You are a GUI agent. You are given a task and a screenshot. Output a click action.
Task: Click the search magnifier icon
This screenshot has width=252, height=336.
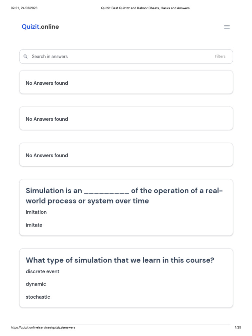click(x=26, y=56)
